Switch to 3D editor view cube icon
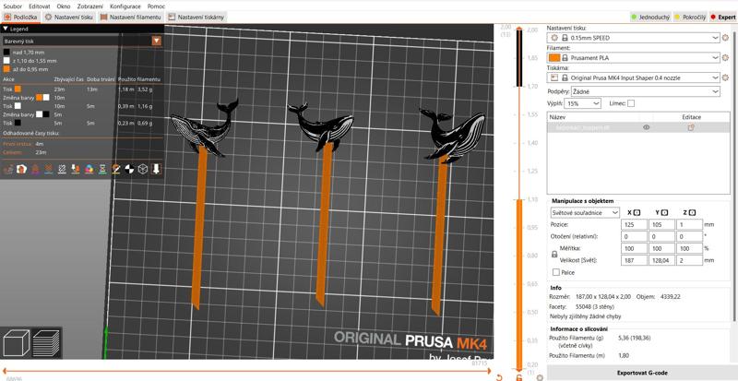 [16, 342]
